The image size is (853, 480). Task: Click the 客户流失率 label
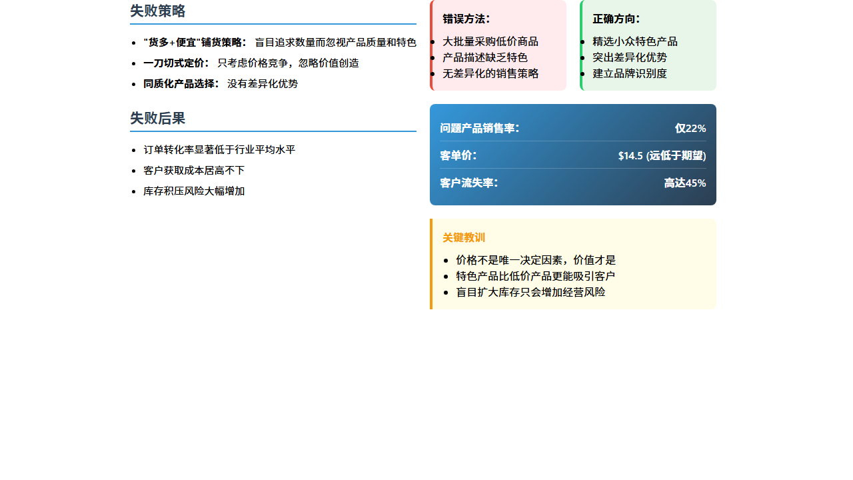click(469, 183)
